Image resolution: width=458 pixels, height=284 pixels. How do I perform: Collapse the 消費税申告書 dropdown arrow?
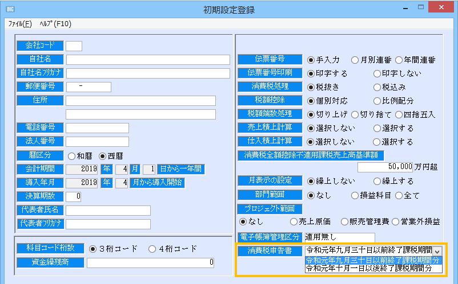tap(437, 250)
